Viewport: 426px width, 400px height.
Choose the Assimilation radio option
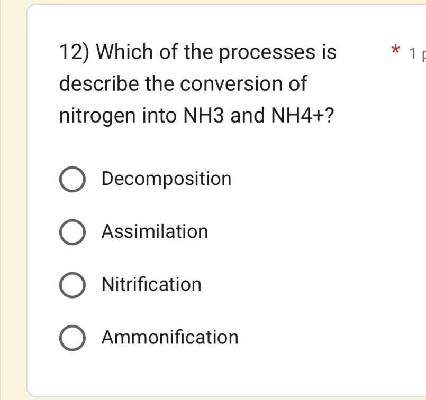tap(71, 232)
